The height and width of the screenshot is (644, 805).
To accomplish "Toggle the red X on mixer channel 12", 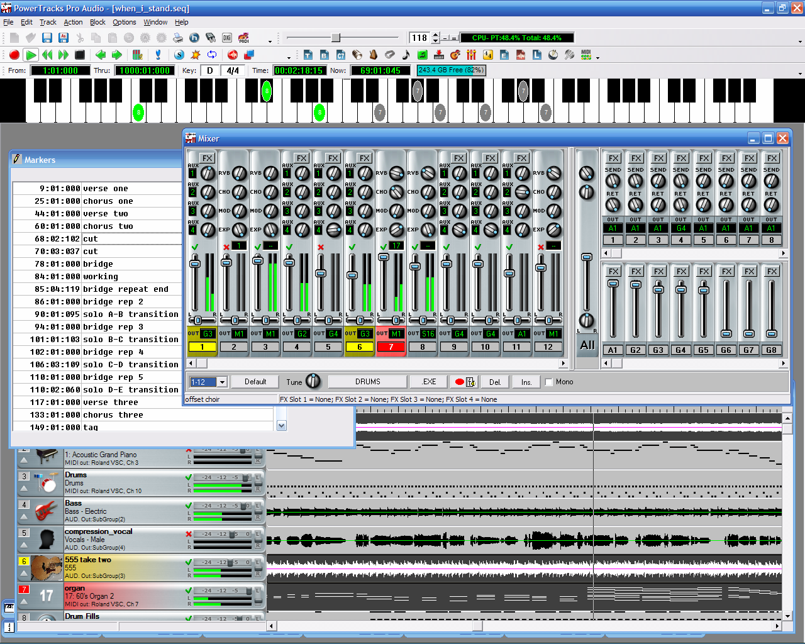I will (541, 247).
